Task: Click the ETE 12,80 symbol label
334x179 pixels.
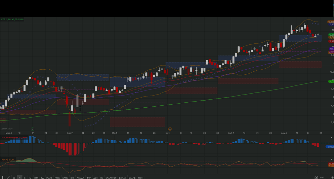Action: 6,20
